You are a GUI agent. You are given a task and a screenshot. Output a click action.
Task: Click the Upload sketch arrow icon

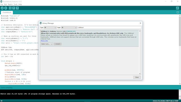tap(6, 8)
